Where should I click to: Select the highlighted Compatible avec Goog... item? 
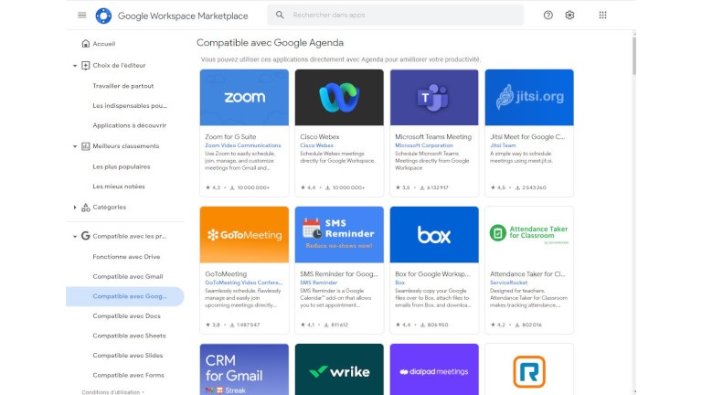(125, 296)
